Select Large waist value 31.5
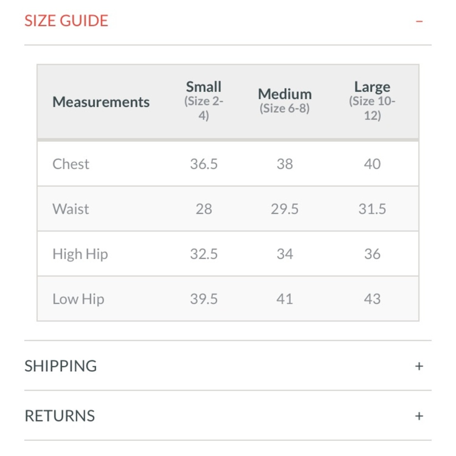The height and width of the screenshot is (456, 456). [x=372, y=209]
